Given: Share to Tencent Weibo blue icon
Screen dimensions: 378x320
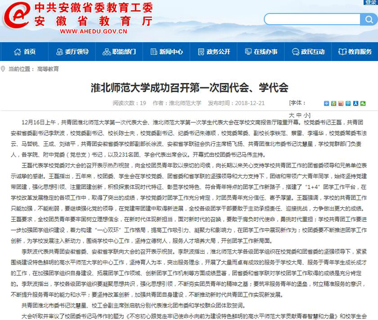Looking at the screenshot, I should [x=348, y=104].
